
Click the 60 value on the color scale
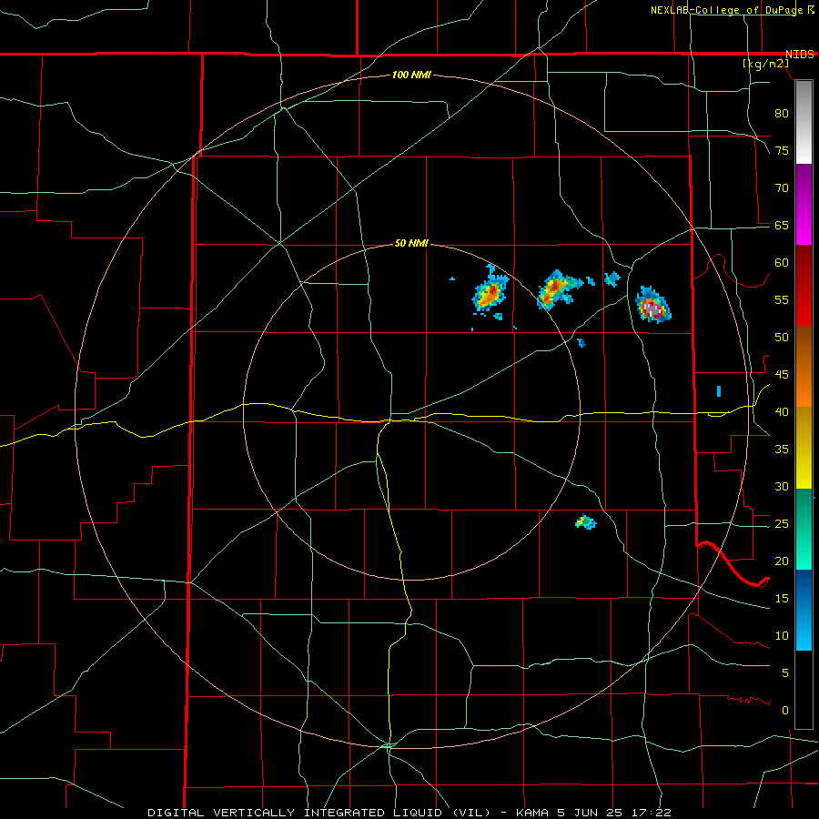(x=782, y=263)
